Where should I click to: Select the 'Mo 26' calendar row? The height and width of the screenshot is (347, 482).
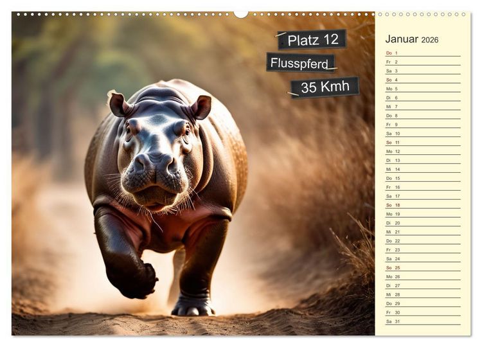pos(423,276)
